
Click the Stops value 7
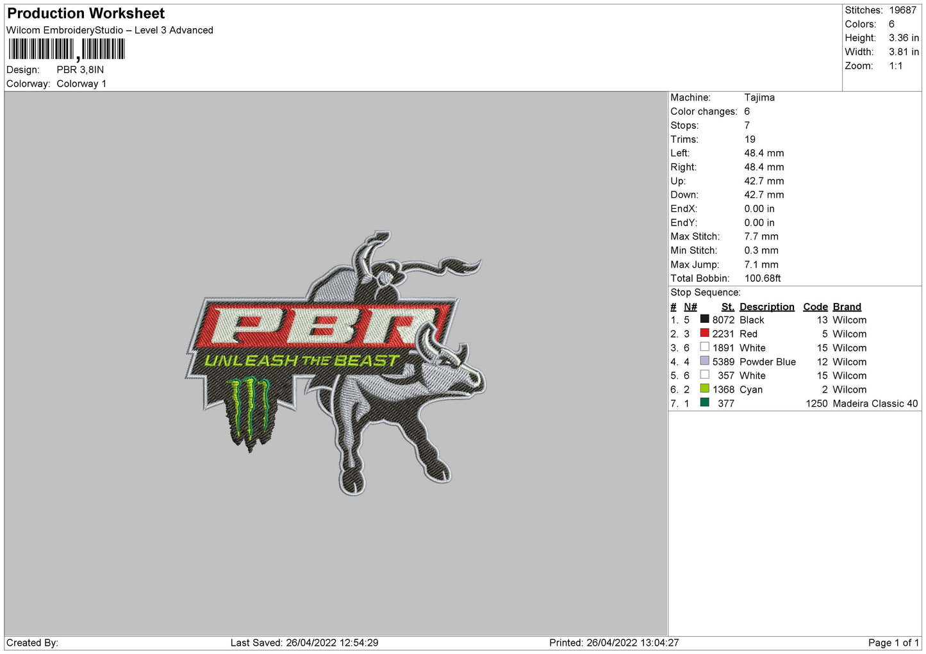pyautogui.click(x=747, y=126)
